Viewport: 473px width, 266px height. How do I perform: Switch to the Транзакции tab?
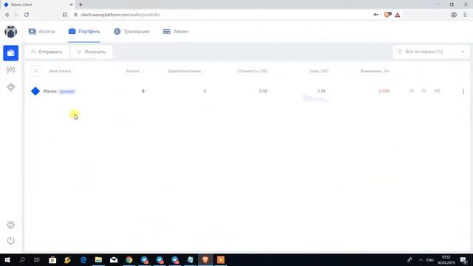[x=132, y=31]
